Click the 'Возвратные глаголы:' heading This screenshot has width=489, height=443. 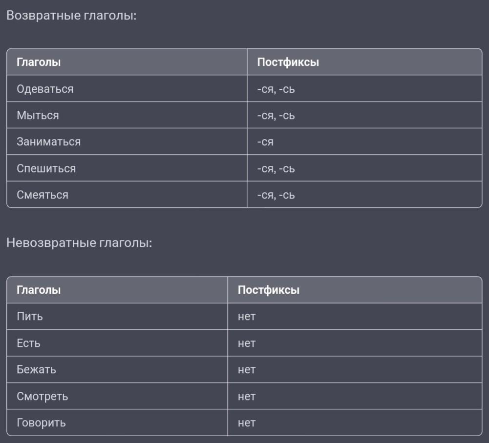point(71,15)
